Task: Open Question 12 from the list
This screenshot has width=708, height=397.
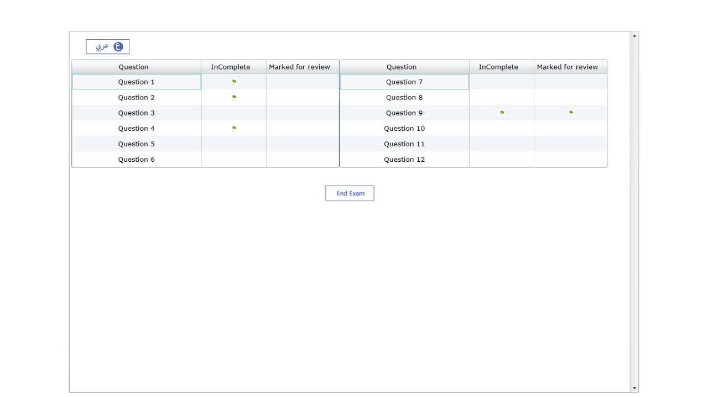Action: pyautogui.click(x=404, y=159)
